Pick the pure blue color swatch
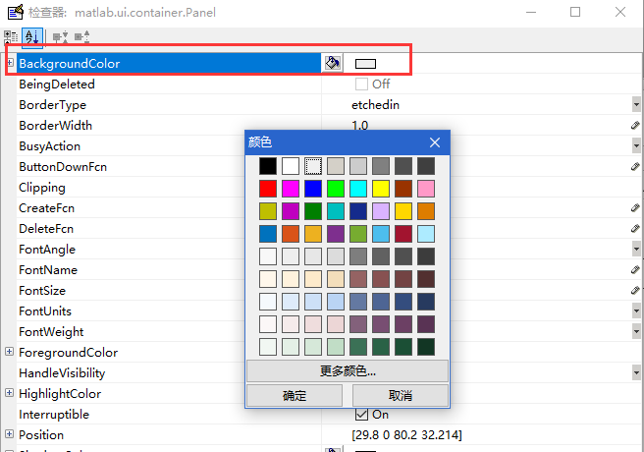 (x=313, y=189)
